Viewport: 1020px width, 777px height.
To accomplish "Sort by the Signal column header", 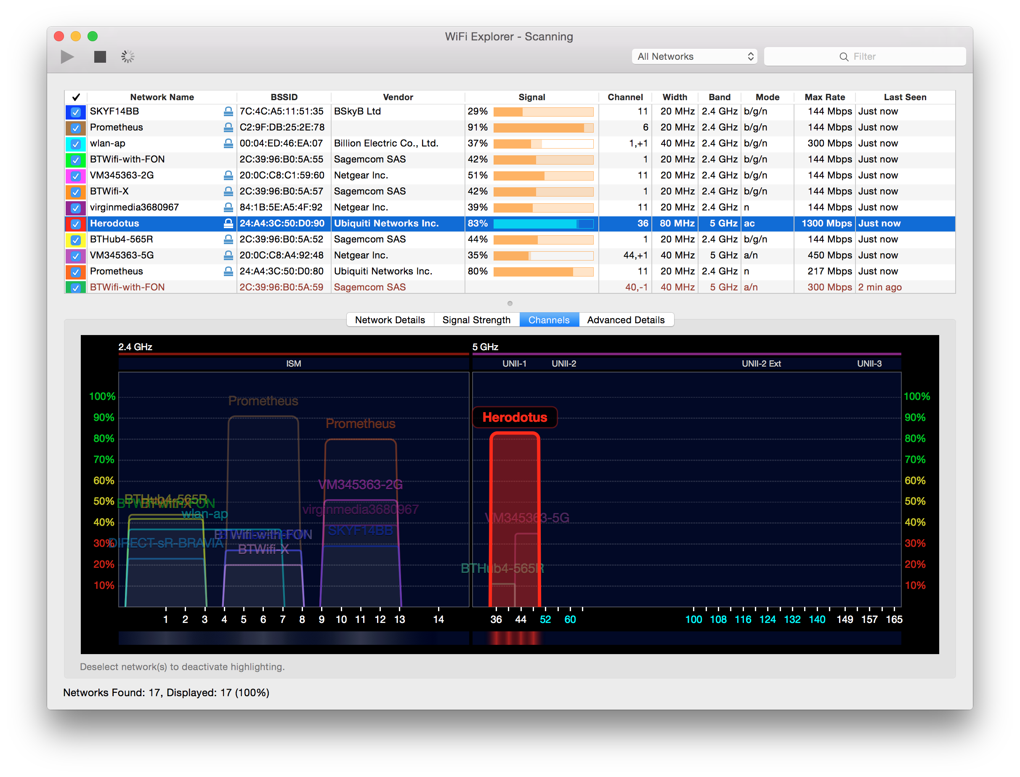I will [x=532, y=97].
